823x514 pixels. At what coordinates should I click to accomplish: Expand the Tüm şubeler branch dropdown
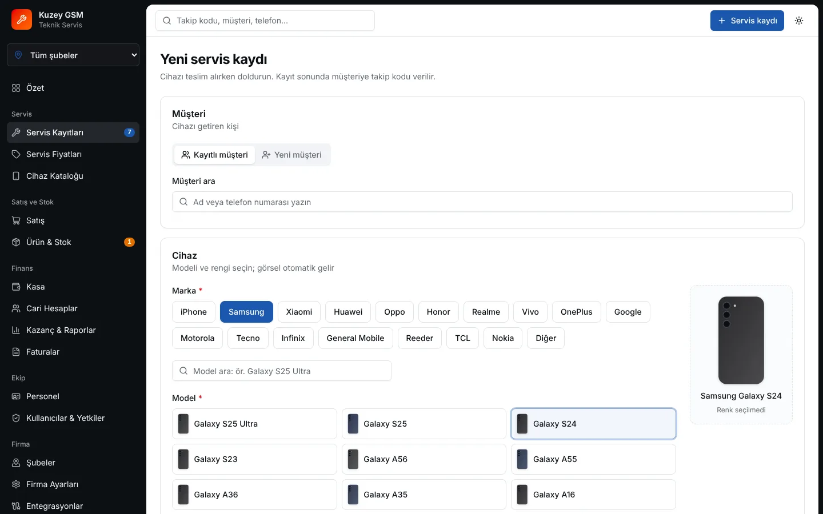tap(73, 55)
